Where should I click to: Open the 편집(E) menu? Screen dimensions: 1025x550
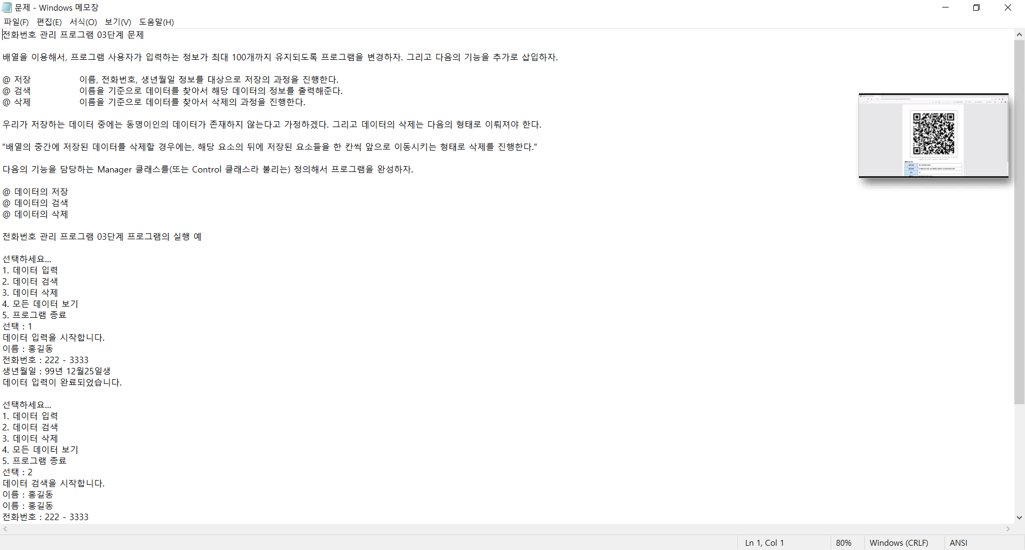click(x=49, y=22)
